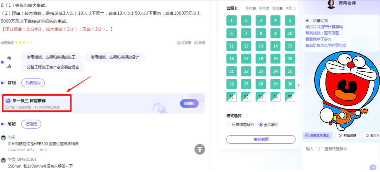Jump to question 31 in answer card
The width and height of the screenshot is (380, 172).
coord(232,97)
